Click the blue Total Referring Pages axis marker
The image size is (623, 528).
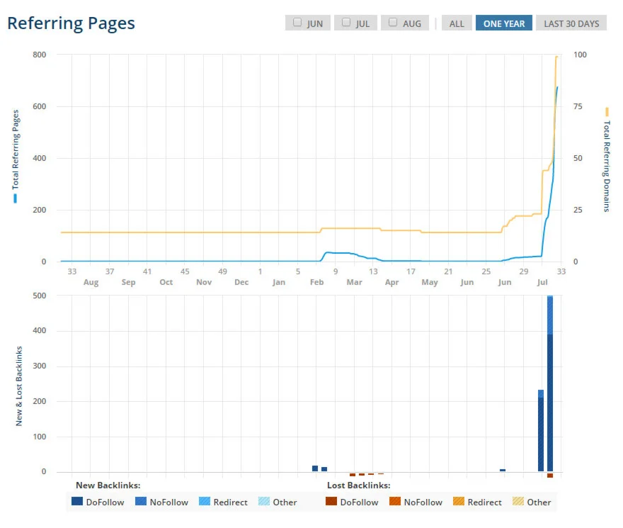pyautogui.click(x=15, y=198)
